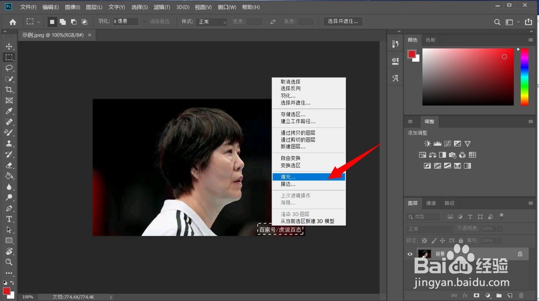539x301 pixels.
Task: Toggle lock all padlock icon
Action: tap(461, 241)
